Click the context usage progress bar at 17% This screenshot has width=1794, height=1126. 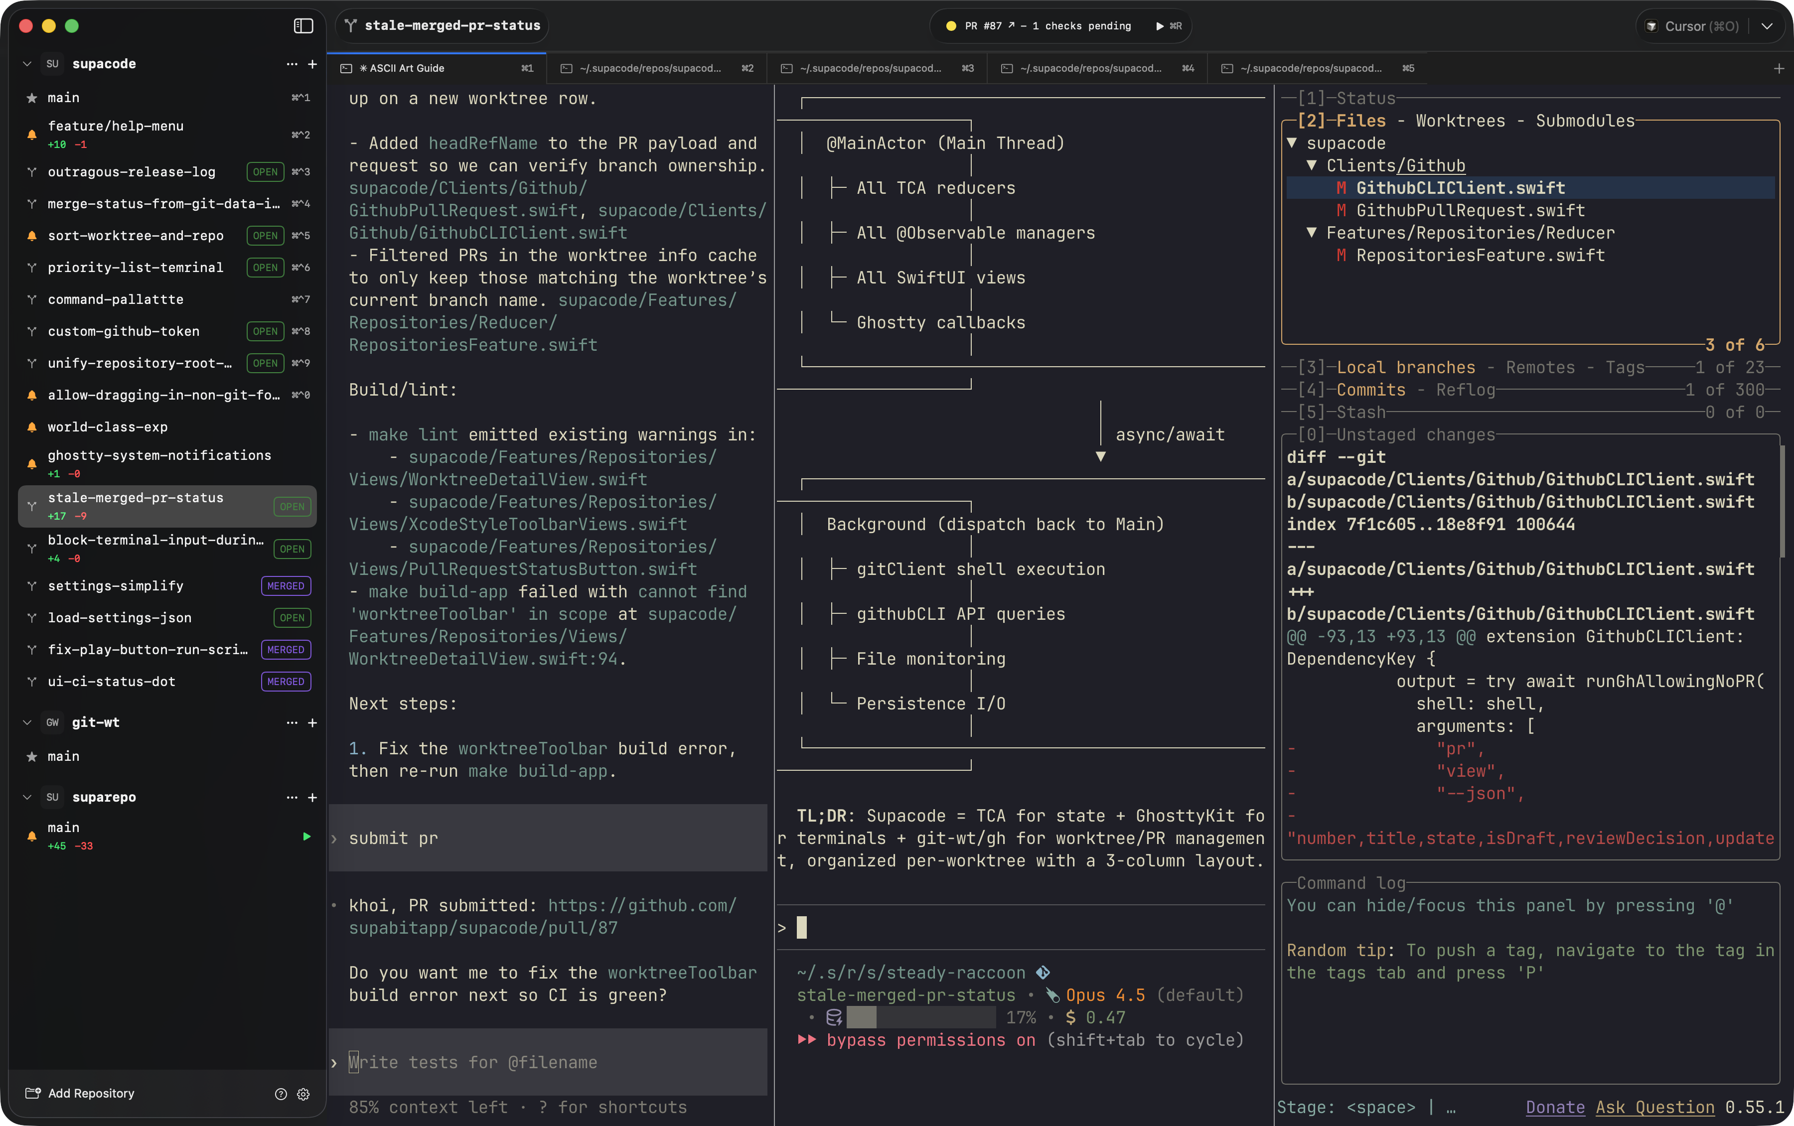920,1017
